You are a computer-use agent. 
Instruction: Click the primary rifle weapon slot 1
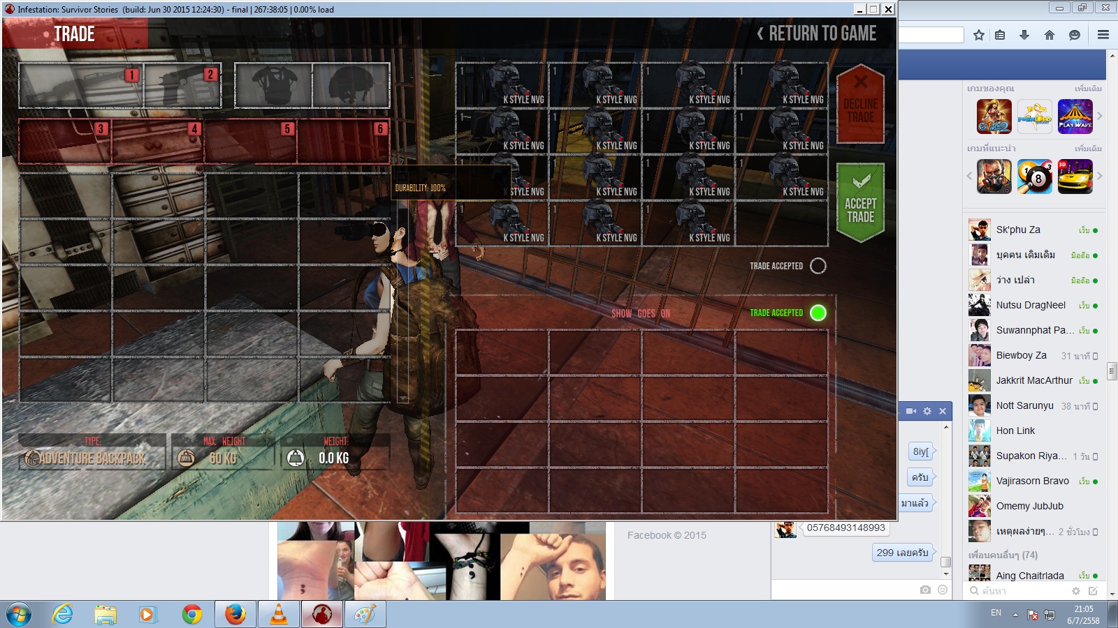click(80, 86)
